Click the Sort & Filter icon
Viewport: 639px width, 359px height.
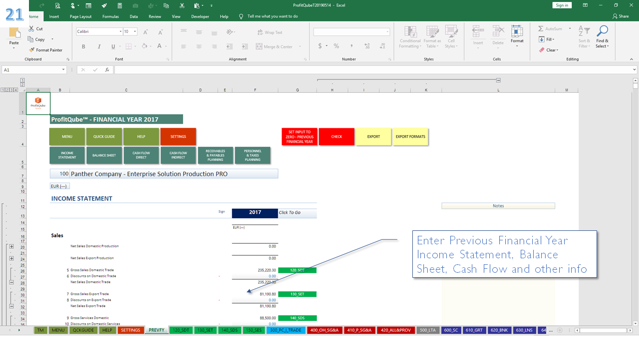[x=584, y=36]
